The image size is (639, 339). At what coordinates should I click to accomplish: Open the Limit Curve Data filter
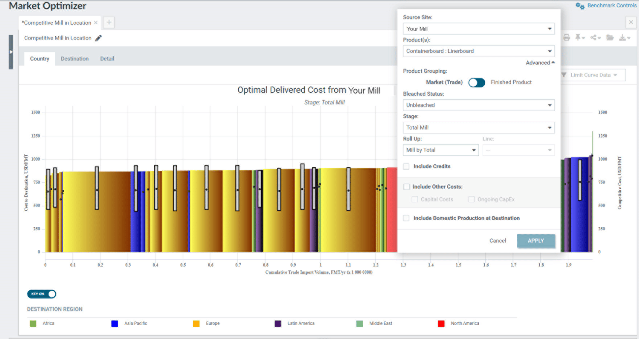(x=592, y=75)
